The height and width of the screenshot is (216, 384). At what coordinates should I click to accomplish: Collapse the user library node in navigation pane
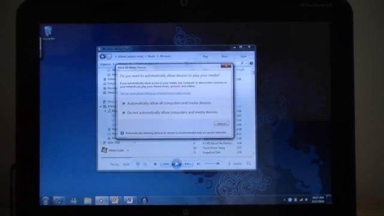pos(101,107)
